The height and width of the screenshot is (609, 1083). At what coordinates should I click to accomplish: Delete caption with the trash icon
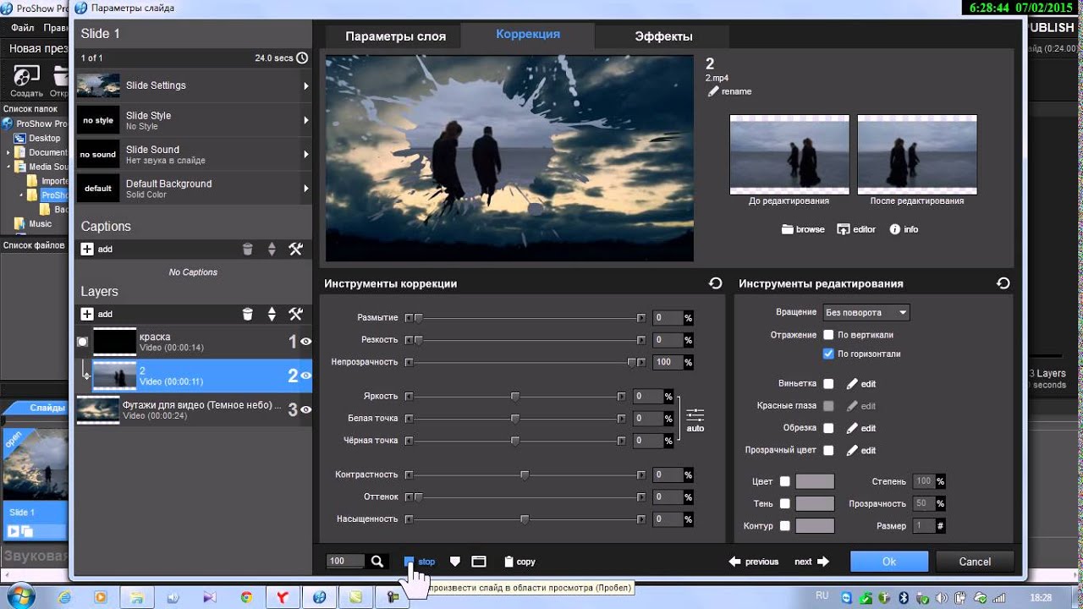coord(247,250)
